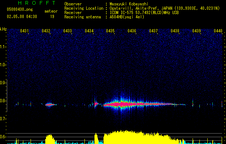
Task: Click the receiver text ICOM IC-575
Action: point(122,13)
